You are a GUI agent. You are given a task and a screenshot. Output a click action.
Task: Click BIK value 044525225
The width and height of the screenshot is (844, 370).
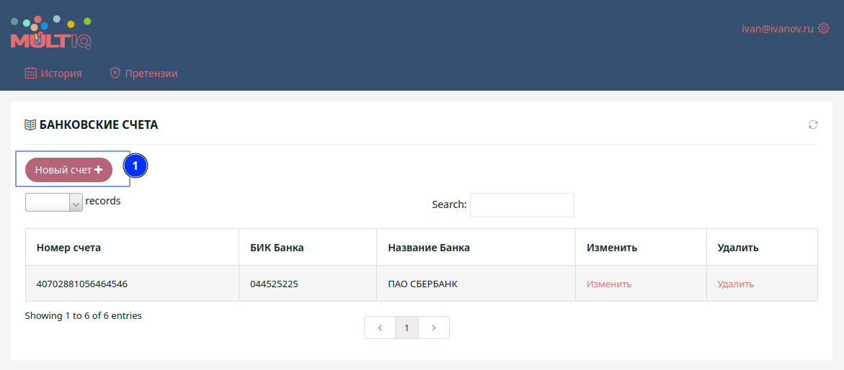click(x=274, y=284)
